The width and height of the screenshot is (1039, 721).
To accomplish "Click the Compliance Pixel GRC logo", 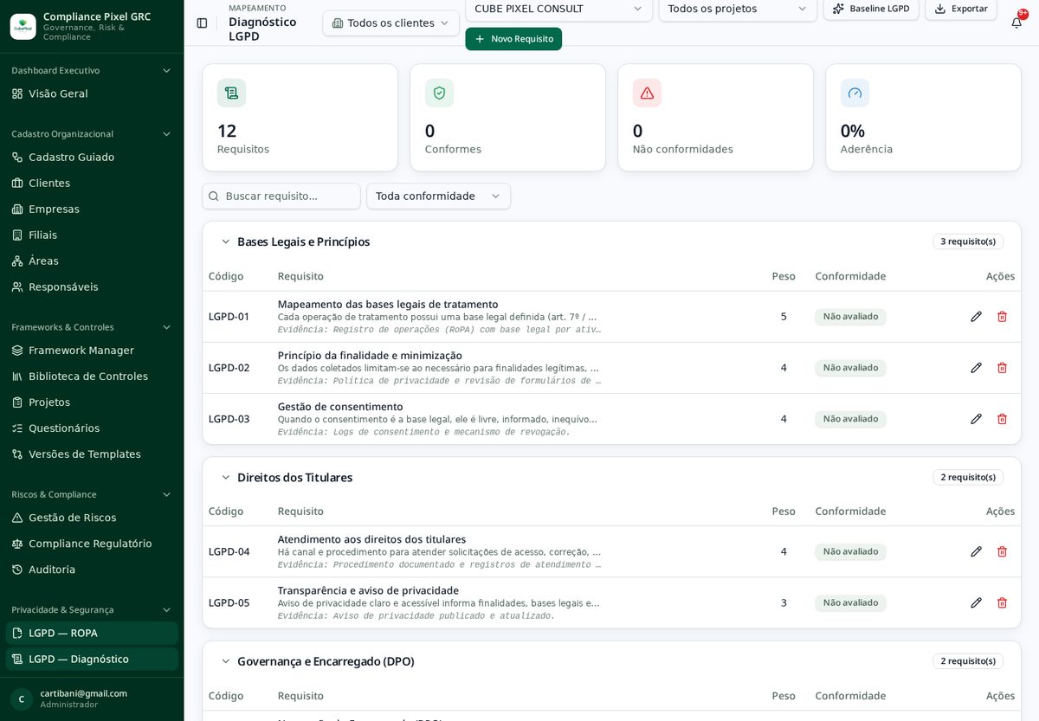I will click(23, 27).
